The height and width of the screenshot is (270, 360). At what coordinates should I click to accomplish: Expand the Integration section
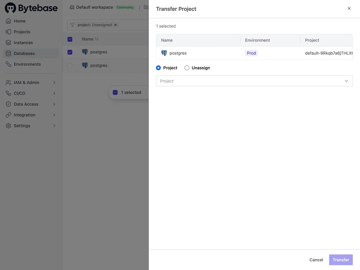click(x=54, y=115)
